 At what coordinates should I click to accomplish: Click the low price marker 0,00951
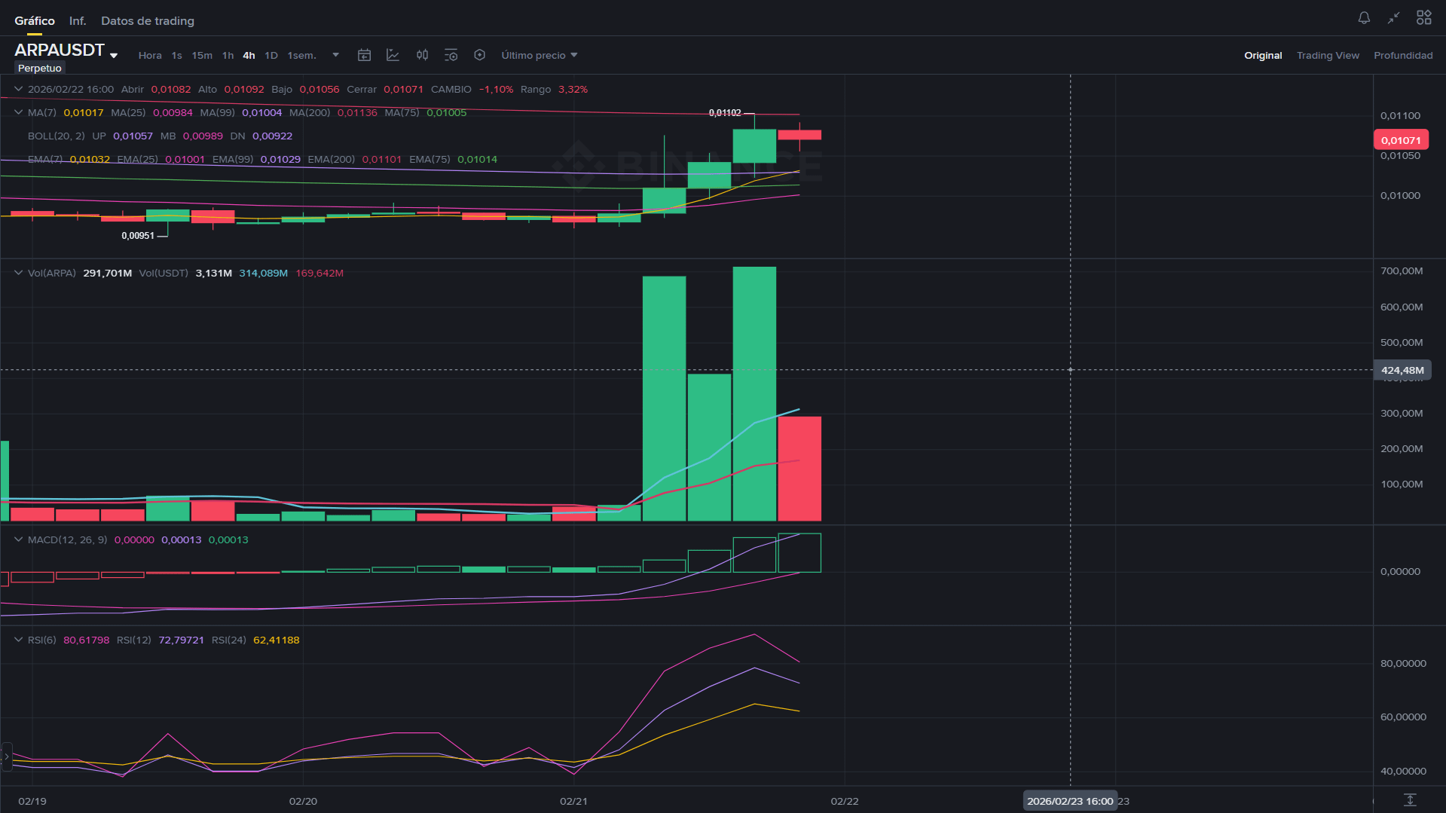[138, 236]
